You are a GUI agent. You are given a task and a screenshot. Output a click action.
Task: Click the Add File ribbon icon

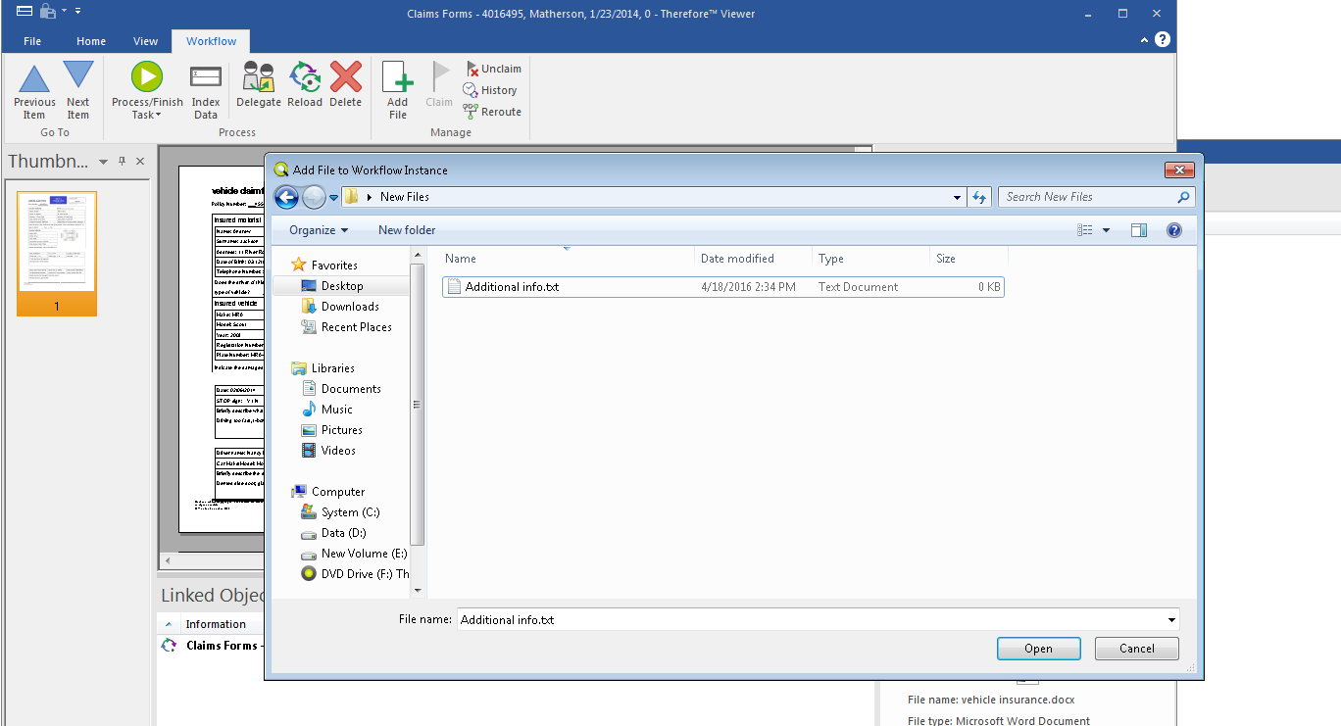tap(397, 78)
